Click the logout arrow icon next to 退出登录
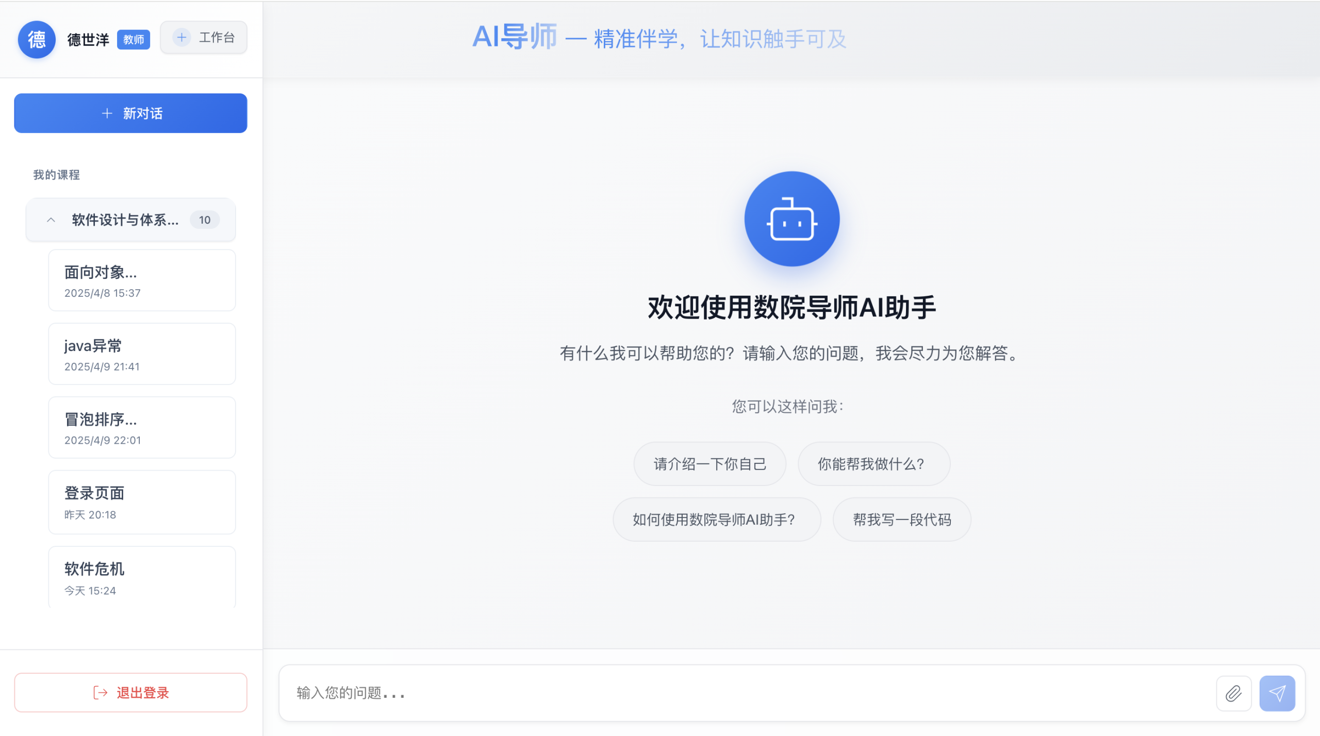 click(99, 693)
